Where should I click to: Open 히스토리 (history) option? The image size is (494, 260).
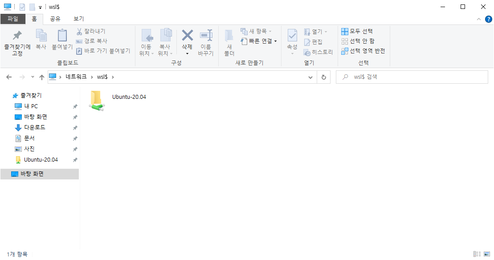pyautogui.click(x=318, y=52)
